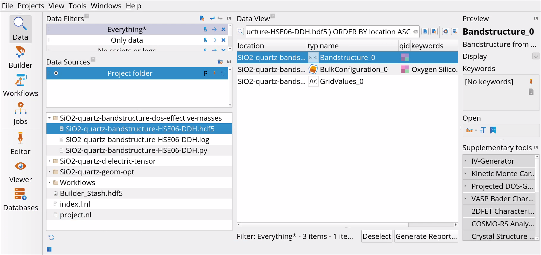
Task: Open the Projects menu
Action: pos(31,6)
